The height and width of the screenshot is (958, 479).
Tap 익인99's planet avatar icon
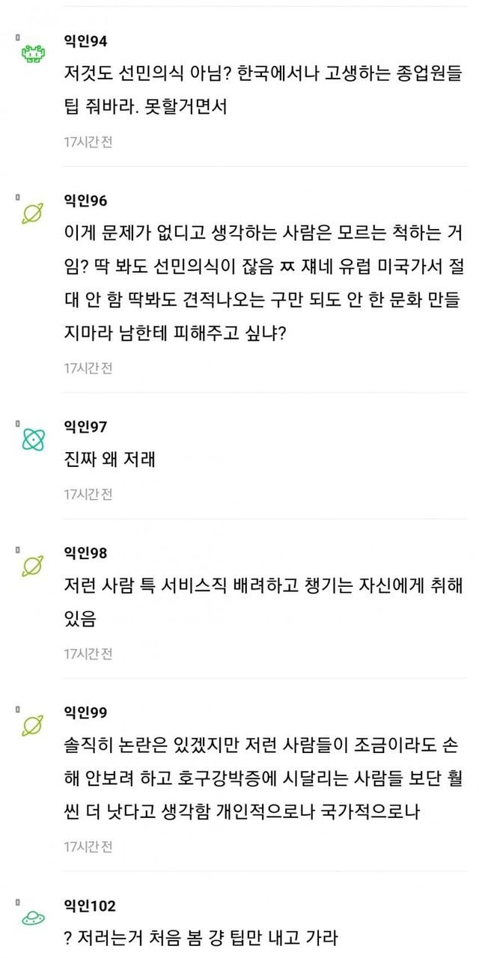33,725
